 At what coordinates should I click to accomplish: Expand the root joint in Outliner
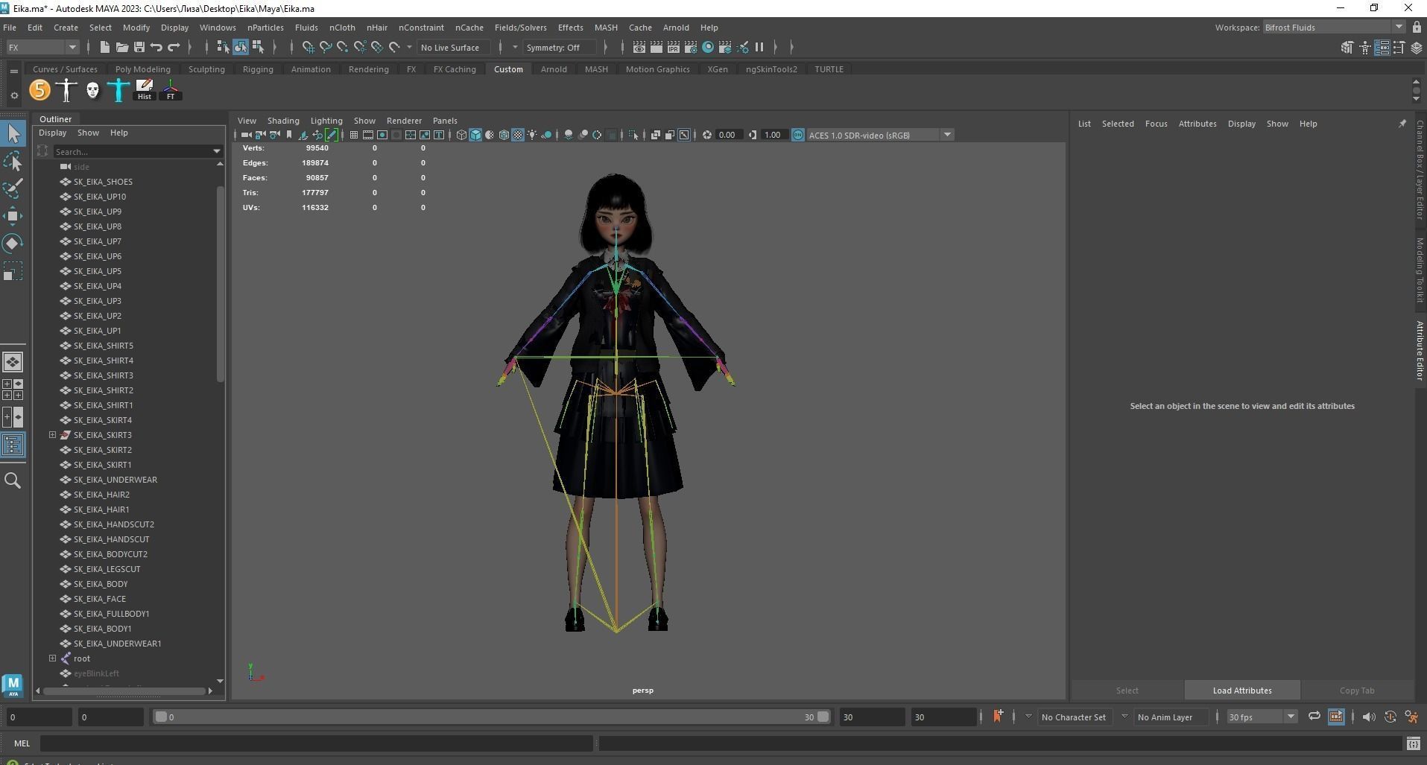53,658
